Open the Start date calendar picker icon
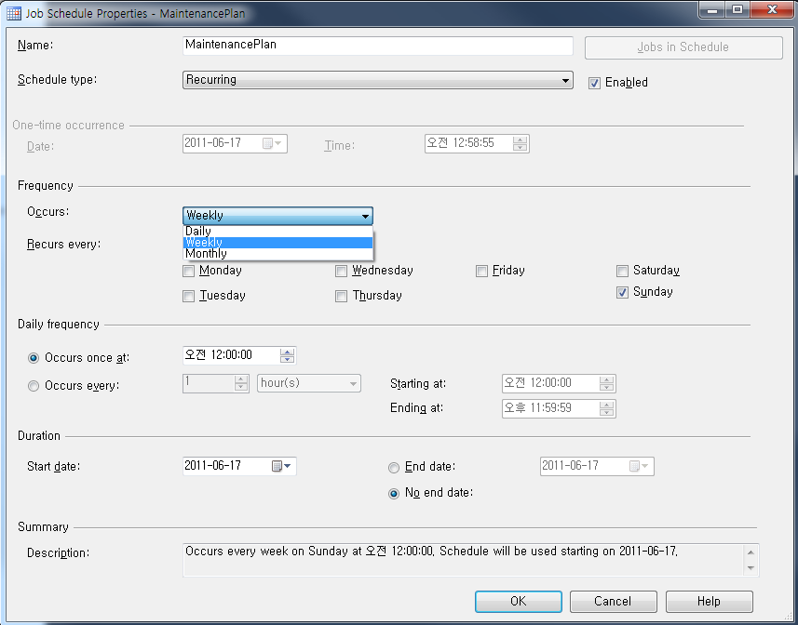The image size is (798, 625). pos(281,466)
